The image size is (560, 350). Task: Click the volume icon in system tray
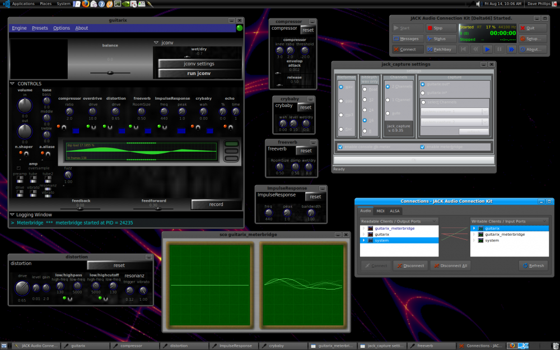click(479, 4)
